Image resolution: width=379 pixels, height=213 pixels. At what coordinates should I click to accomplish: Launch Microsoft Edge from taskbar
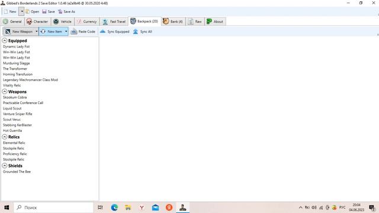(x=114, y=208)
